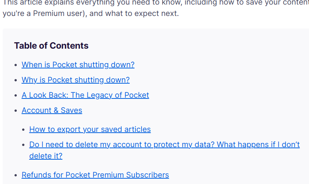Click the sub-bullet beside "Do I need to delete"
The image size is (309, 184).
tap(23, 145)
